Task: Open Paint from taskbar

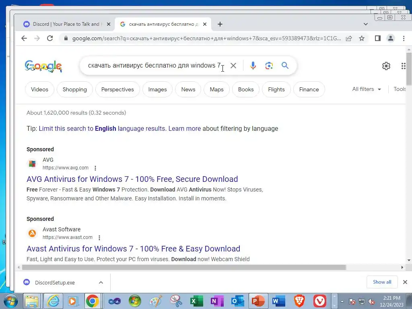Action: click(156, 301)
